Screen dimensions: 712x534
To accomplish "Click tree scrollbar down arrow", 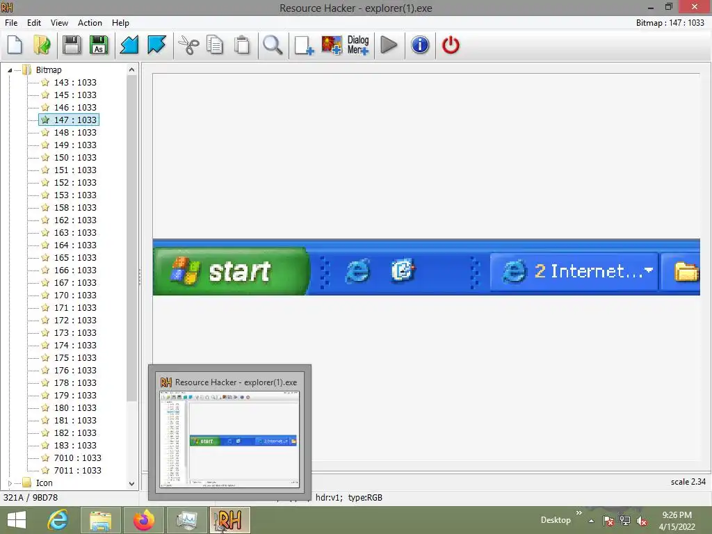I will pyautogui.click(x=131, y=484).
